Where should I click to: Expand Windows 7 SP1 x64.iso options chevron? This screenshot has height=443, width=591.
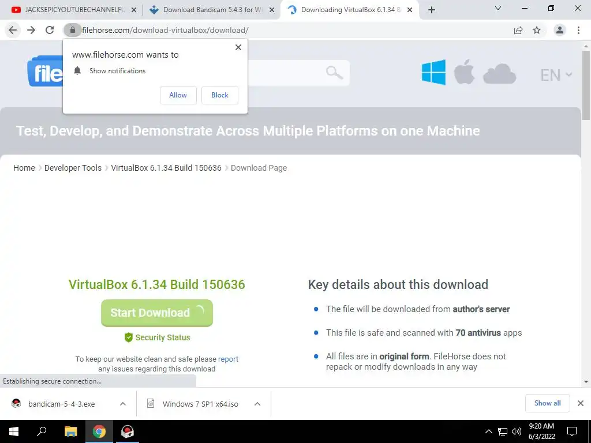point(257,404)
